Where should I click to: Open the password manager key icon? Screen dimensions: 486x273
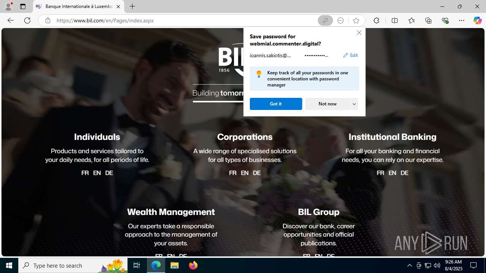pyautogui.click(x=325, y=20)
